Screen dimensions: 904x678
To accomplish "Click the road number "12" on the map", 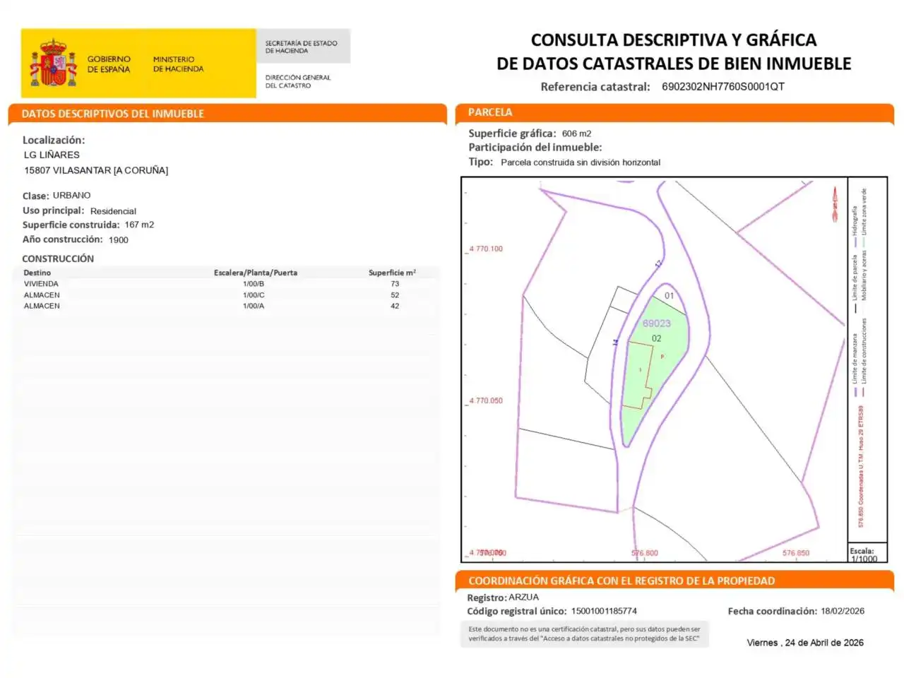I will click(658, 263).
